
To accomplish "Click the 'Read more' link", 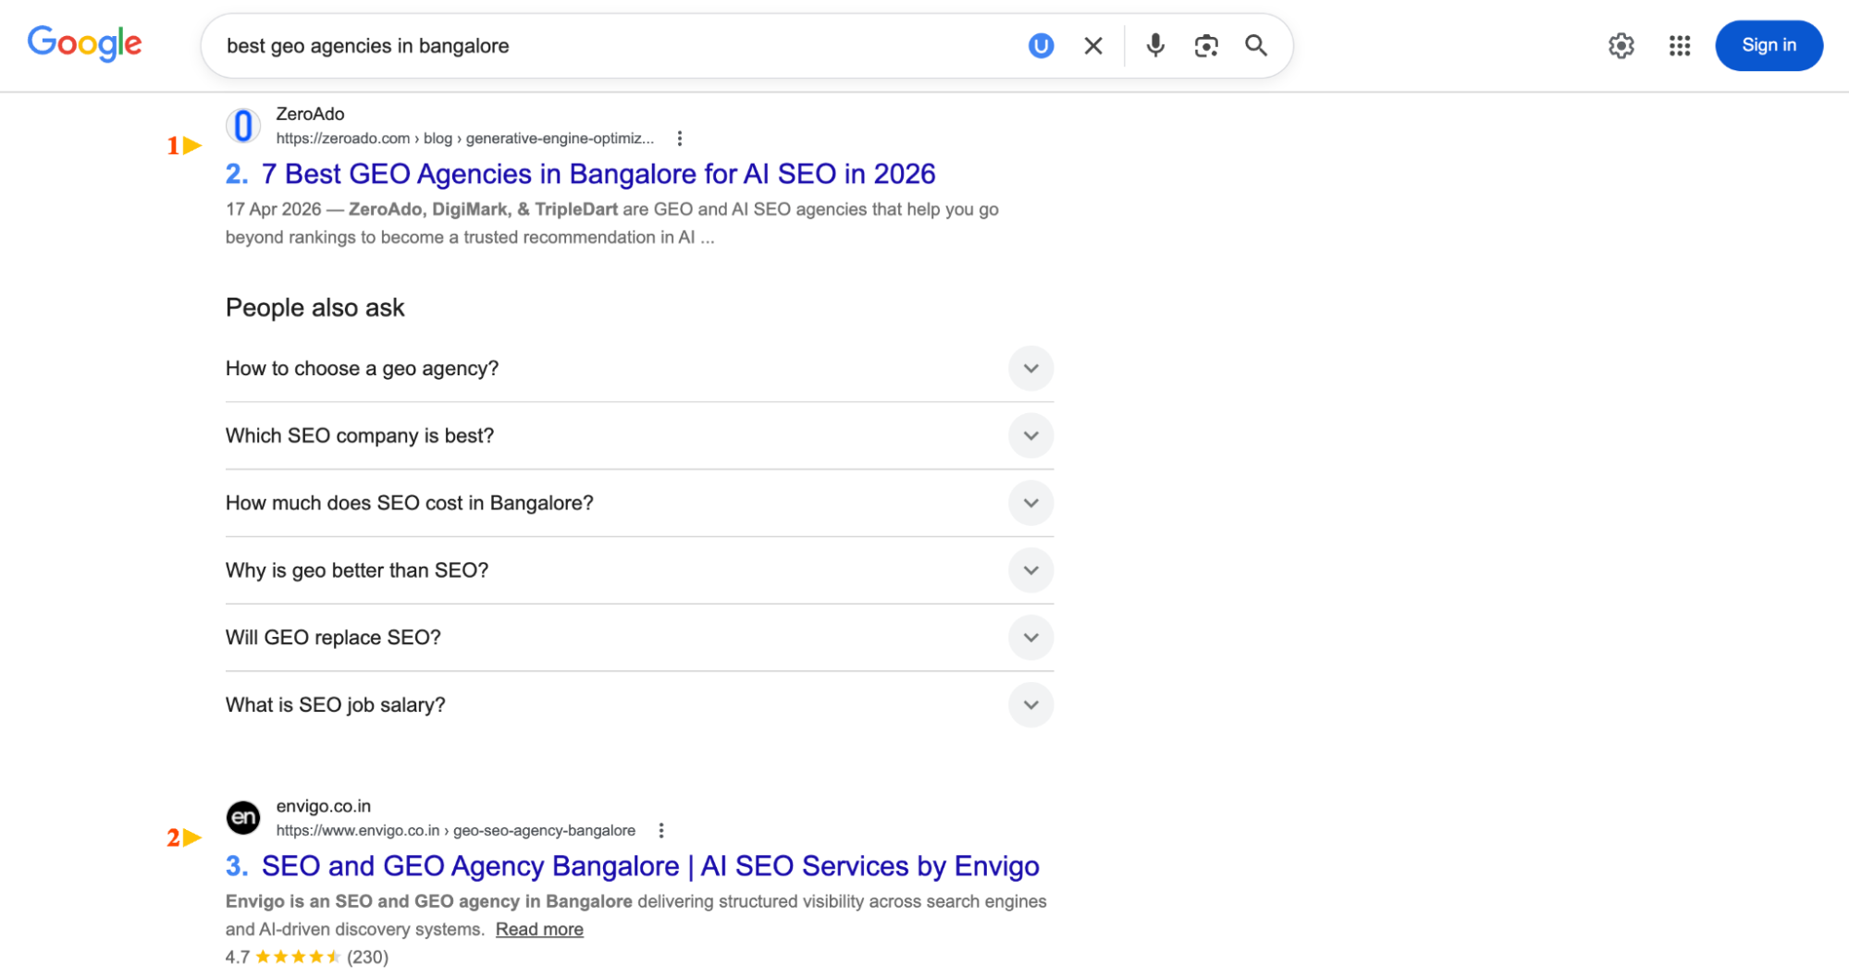I will [539, 929].
